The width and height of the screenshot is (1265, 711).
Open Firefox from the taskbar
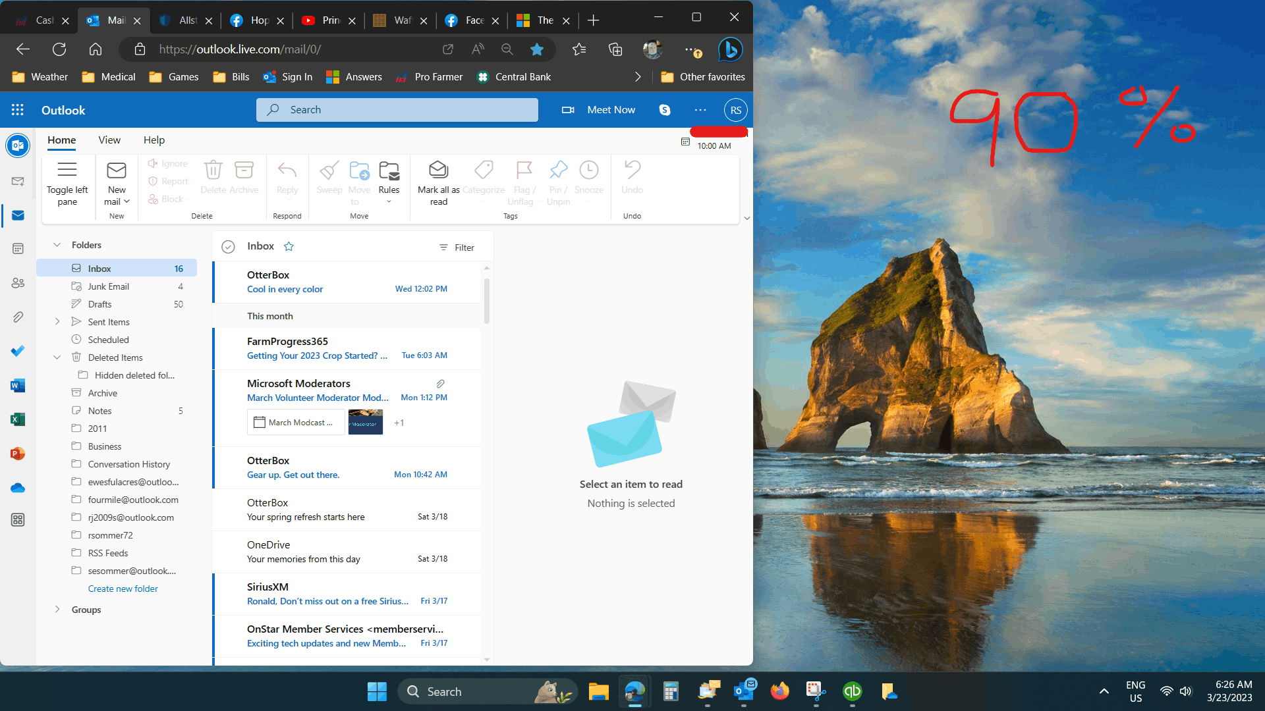click(780, 692)
